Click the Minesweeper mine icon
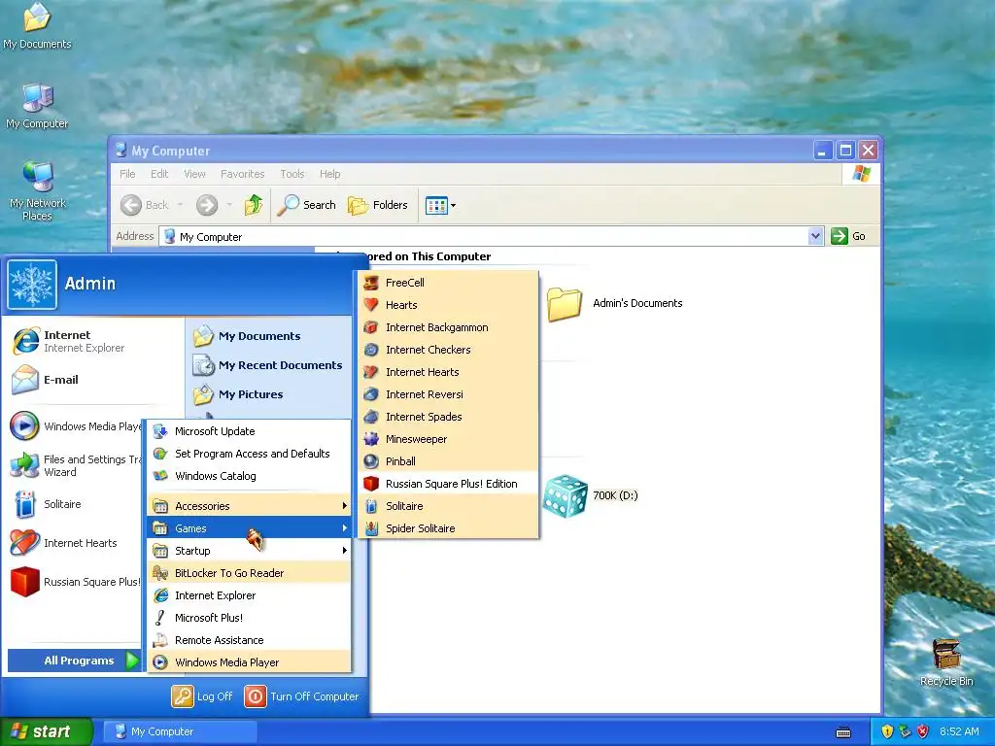The height and width of the screenshot is (746, 995). pyautogui.click(x=371, y=439)
